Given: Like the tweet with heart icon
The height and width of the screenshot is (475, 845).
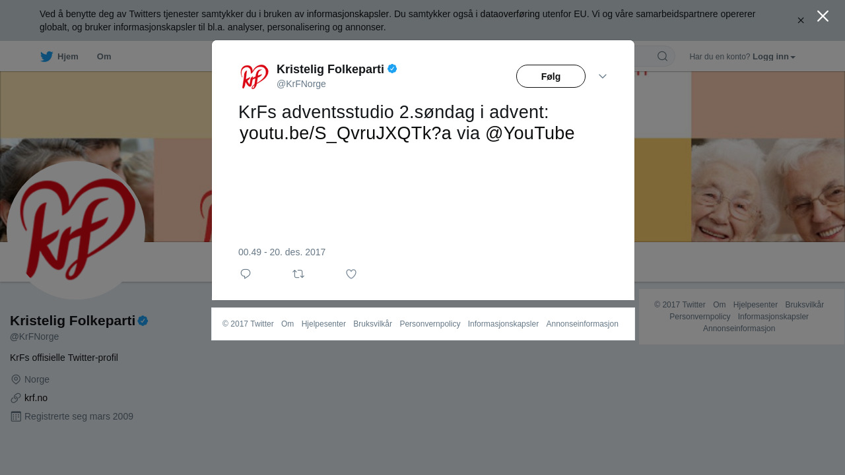Looking at the screenshot, I should 351,274.
